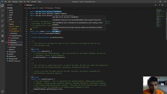Collapse the commands folder

[14, 29]
